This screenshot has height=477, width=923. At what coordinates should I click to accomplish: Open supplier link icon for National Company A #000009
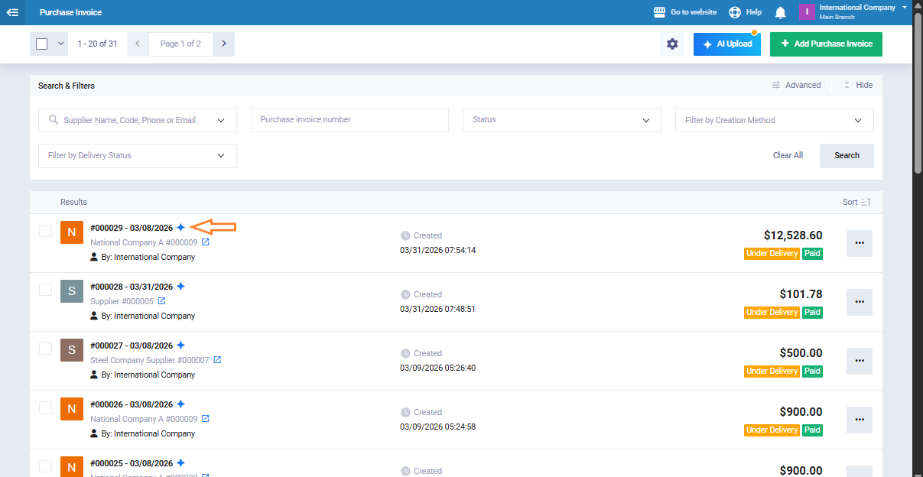click(205, 242)
